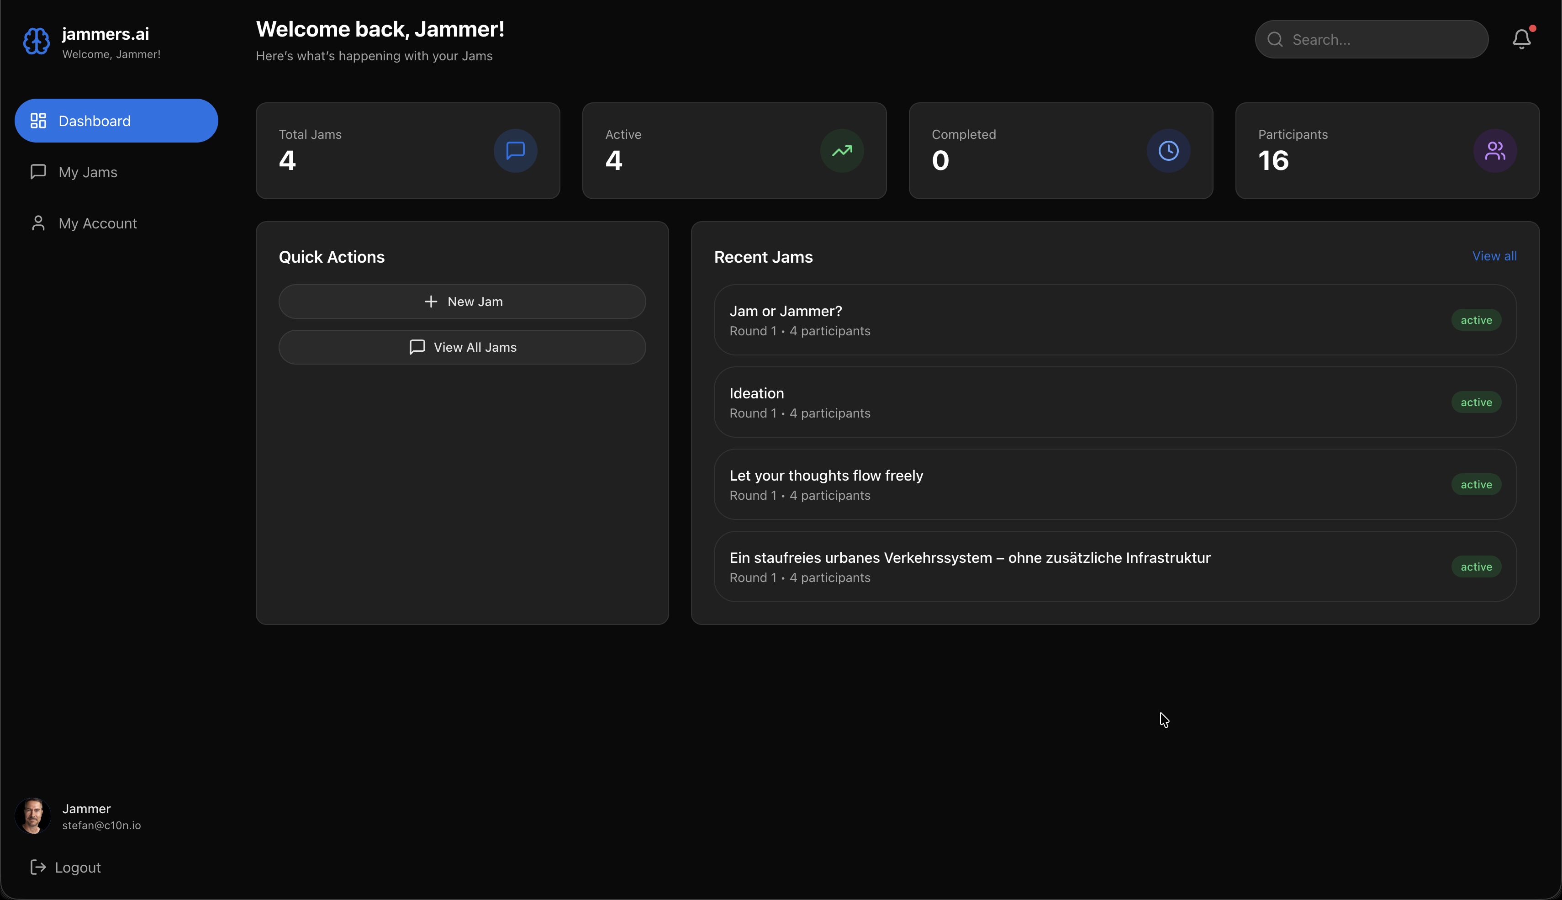This screenshot has height=900, width=1562.
Task: Click the Participants count 16
Action: 1273,161
